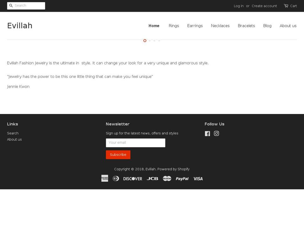Open the Log in link
304x228 pixels.
[239, 6]
